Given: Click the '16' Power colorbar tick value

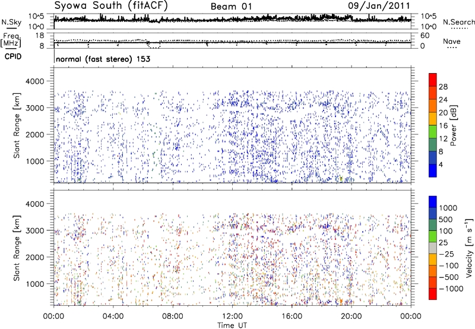Looking at the screenshot, I should (443, 126).
